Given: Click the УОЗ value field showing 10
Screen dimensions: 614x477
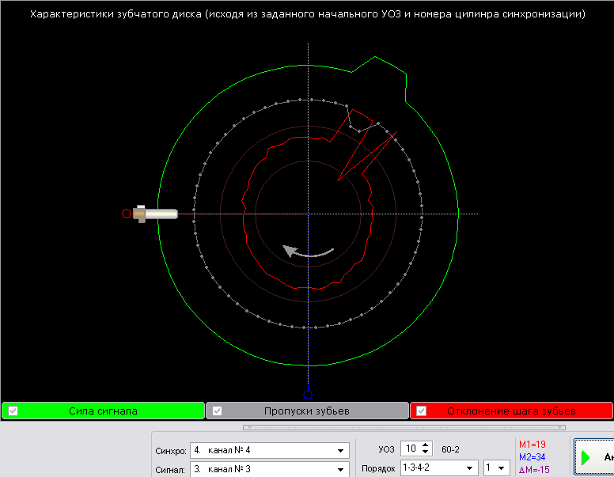Looking at the screenshot, I should (x=411, y=449).
